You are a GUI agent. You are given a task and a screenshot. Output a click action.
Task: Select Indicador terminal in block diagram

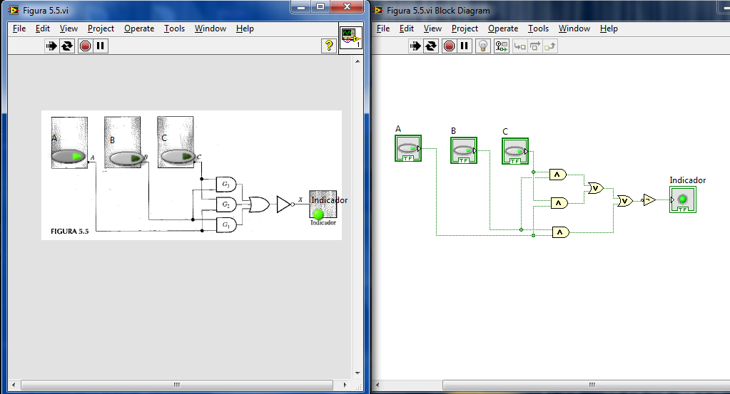point(682,199)
